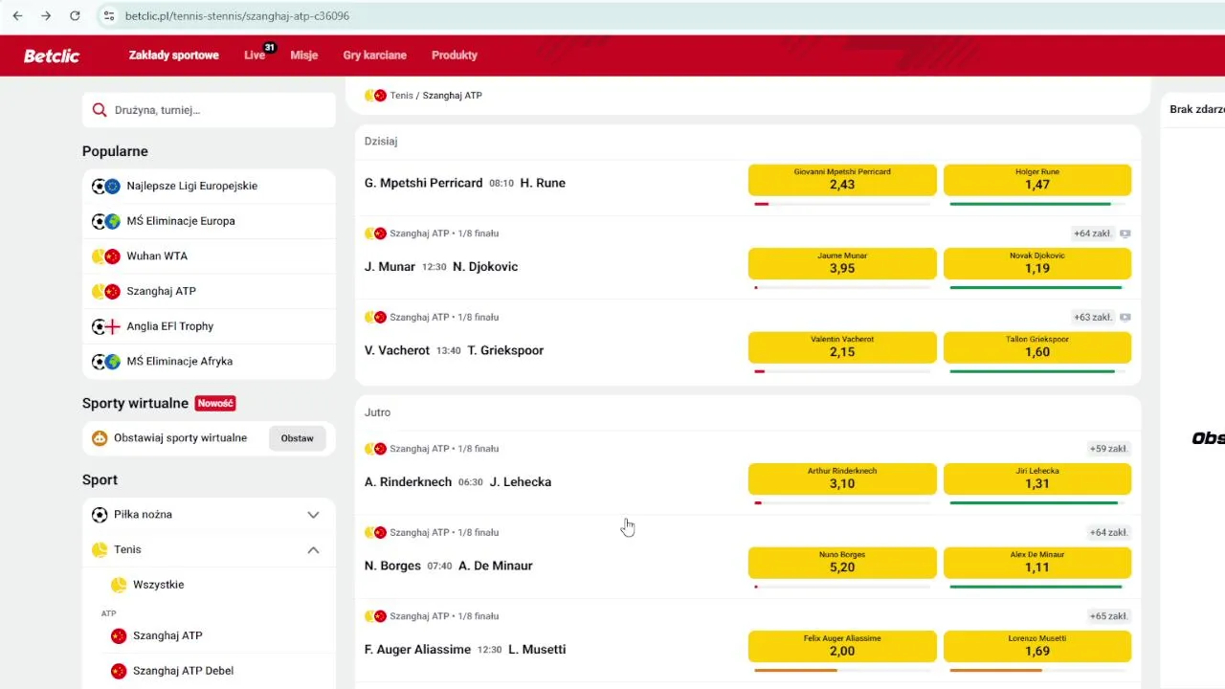
Task: Open Gry karciane tab
Action: 375,56
